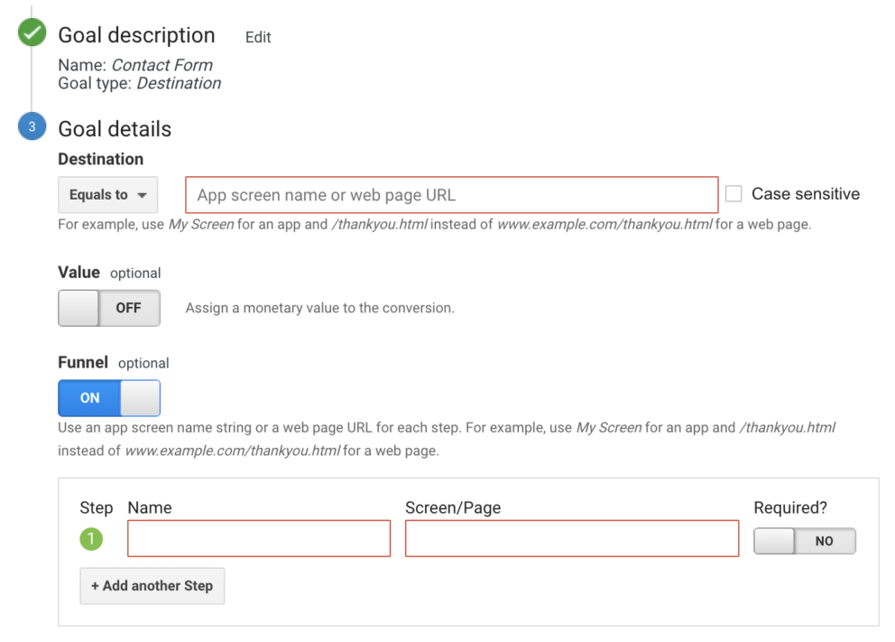
Task: Toggle the Required? switch for step 1
Action: 804,541
